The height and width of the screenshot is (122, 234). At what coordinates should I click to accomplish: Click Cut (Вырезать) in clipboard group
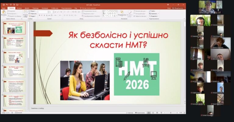point(11,11)
